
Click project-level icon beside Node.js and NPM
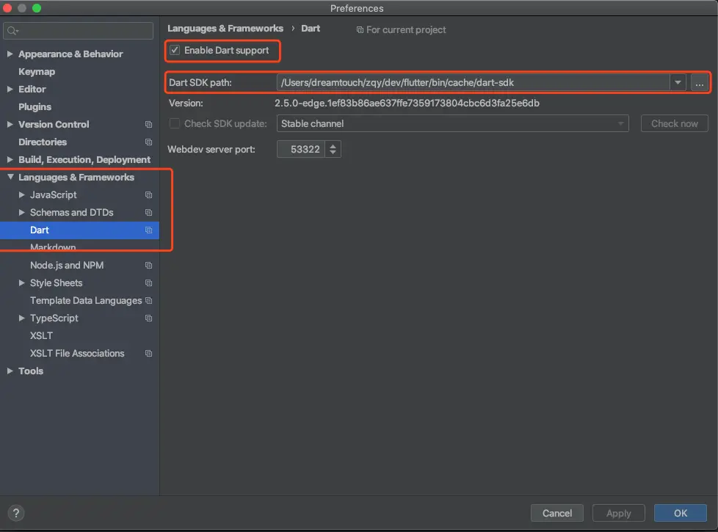(148, 266)
